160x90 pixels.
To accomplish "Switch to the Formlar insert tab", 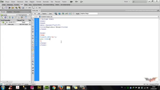I will coord(16,5).
